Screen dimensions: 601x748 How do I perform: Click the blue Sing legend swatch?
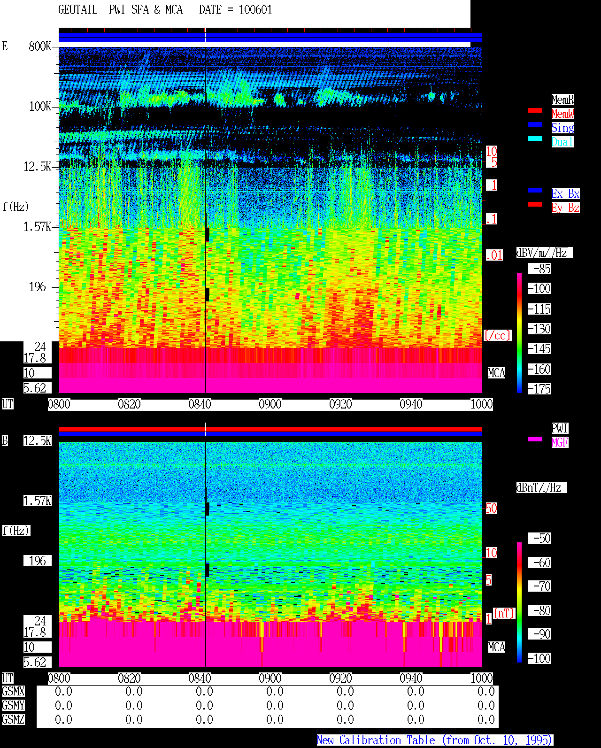pos(535,124)
